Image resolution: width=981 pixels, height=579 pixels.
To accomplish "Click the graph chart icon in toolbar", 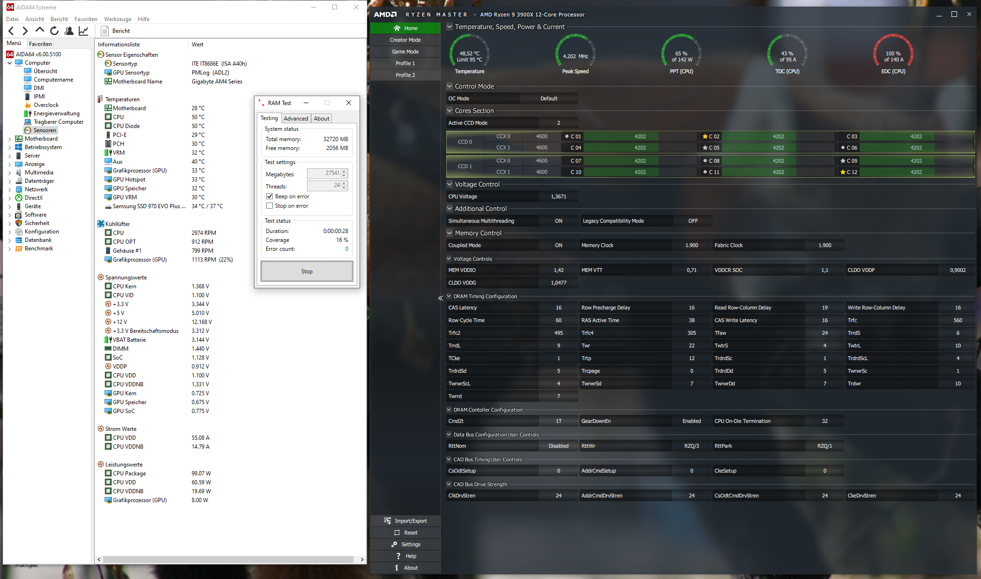I will coord(83,31).
